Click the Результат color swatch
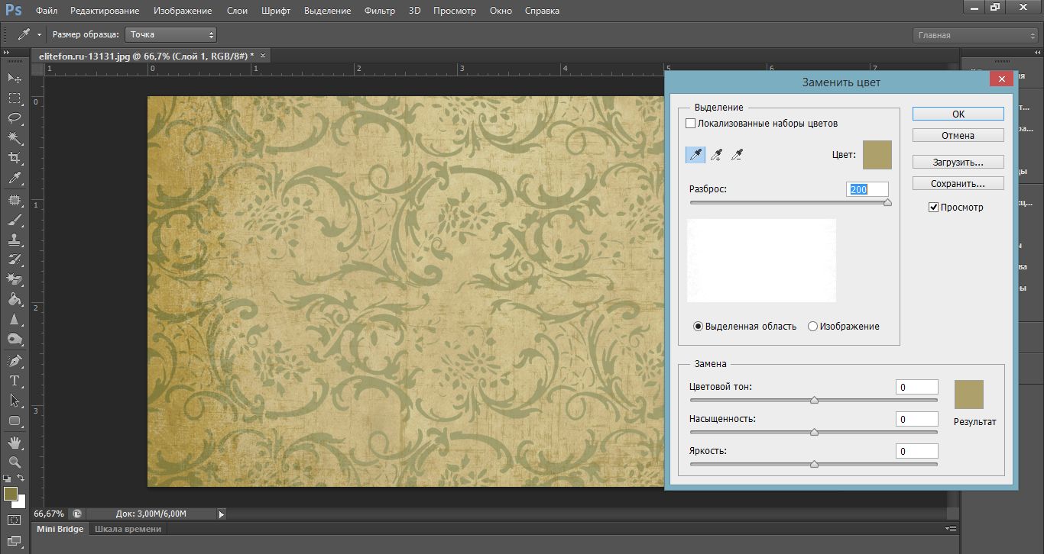Image resolution: width=1044 pixels, height=554 pixels. (x=969, y=395)
